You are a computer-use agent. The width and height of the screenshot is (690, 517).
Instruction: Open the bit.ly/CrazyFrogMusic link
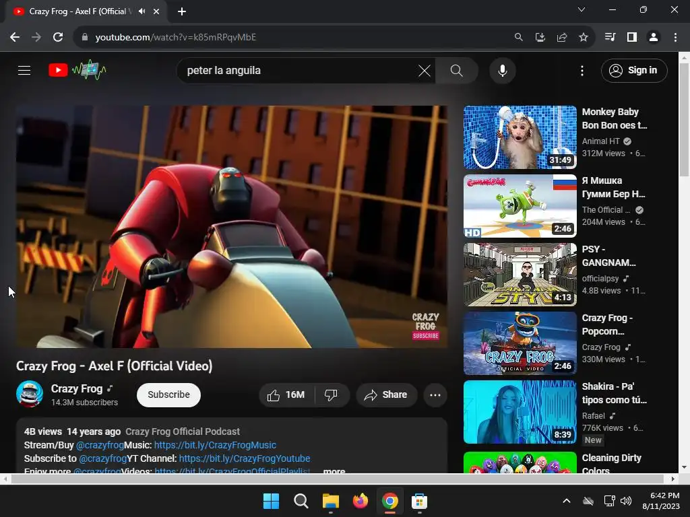point(215,445)
